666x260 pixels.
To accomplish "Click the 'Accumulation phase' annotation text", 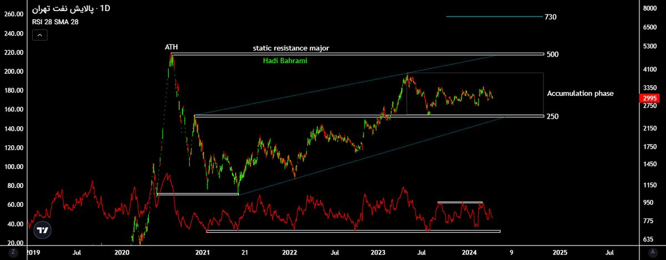I will (x=580, y=94).
